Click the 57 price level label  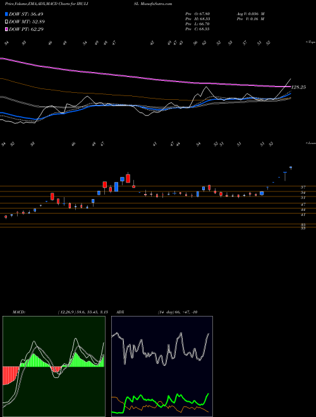point(303,187)
